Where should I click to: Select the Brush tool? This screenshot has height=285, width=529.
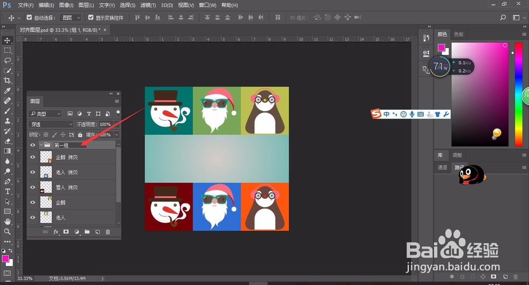pos(7,111)
